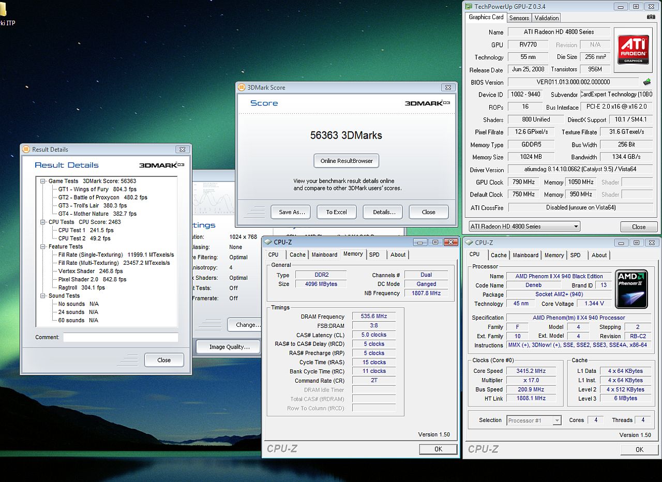
Task: Open the About tab in CPU-Z Memory window
Action: pos(398,254)
